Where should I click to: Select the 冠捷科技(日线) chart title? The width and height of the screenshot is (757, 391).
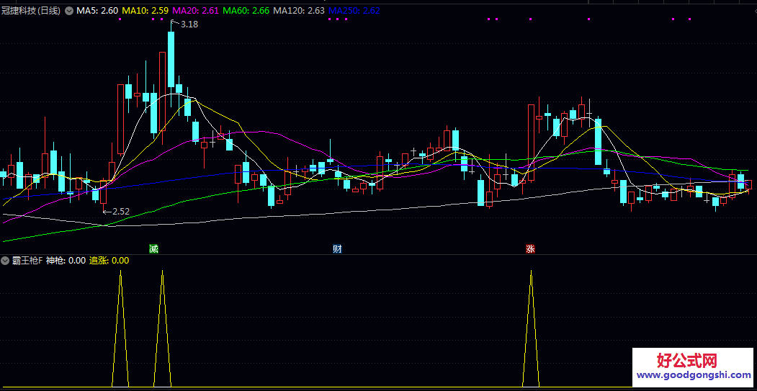click(x=31, y=11)
